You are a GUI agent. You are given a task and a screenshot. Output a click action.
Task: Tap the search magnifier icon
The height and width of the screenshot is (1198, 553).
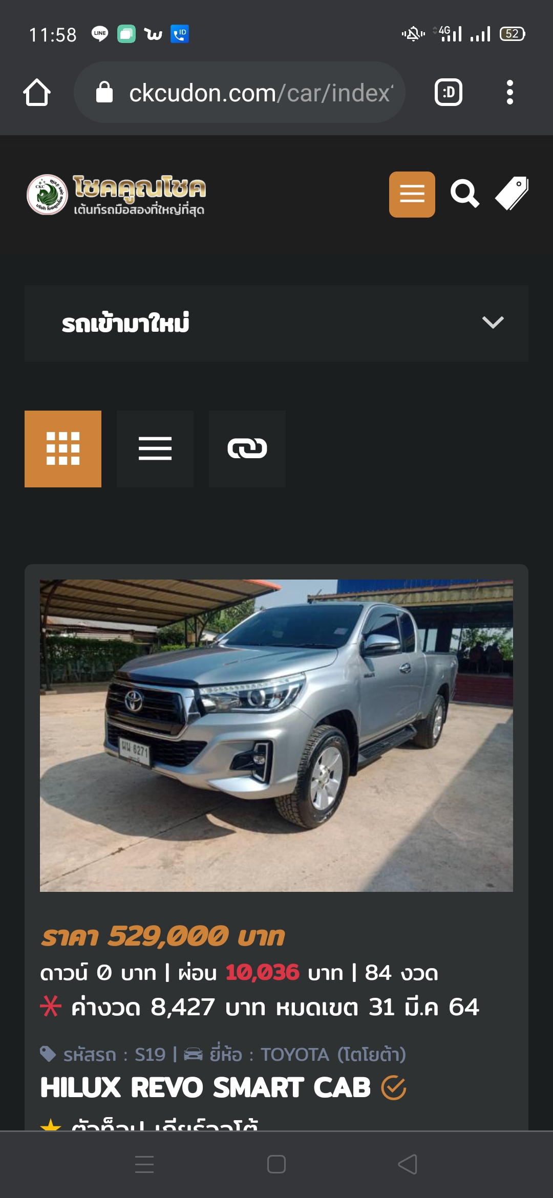pos(465,194)
